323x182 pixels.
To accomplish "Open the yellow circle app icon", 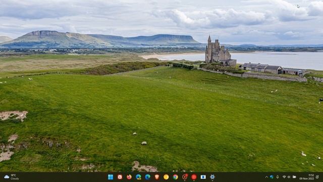I will (x=166, y=177).
